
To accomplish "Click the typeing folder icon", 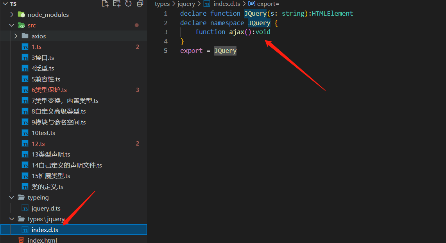I will tap(21, 198).
